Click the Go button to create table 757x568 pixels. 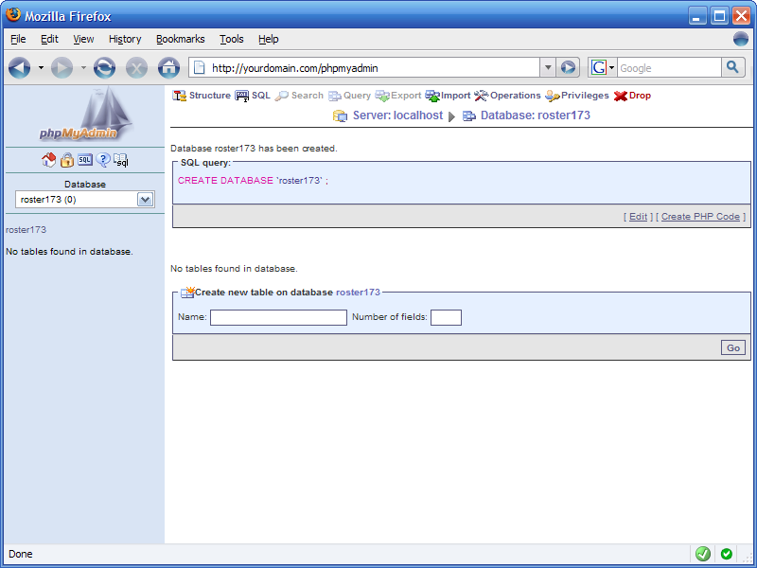[732, 347]
